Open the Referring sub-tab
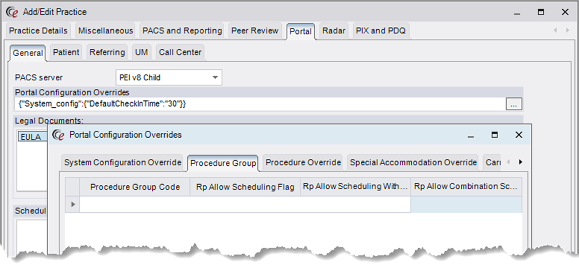The width and height of the screenshot is (579, 265). tap(107, 52)
